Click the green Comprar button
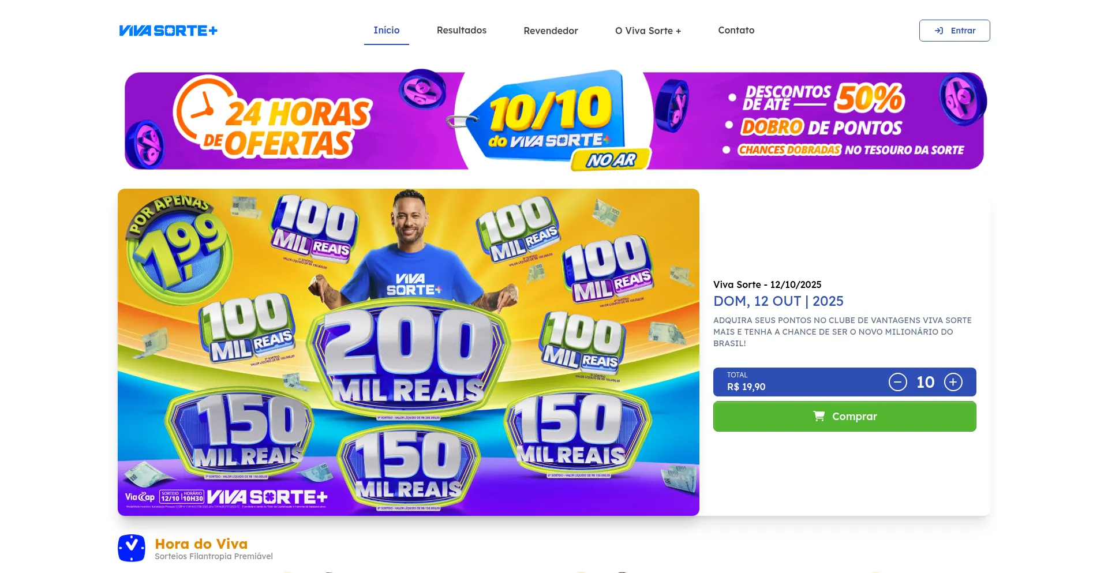1108x573 pixels. click(x=845, y=416)
